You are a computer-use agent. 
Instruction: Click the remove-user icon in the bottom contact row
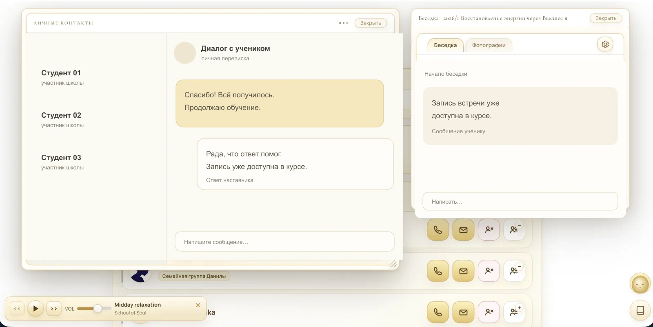(489, 312)
